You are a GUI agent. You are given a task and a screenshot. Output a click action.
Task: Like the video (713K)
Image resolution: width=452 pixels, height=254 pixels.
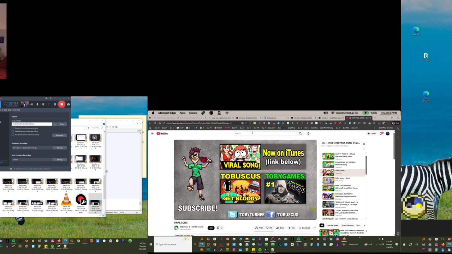[260, 228]
